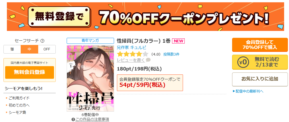Click the star rating icons
This screenshot has width=289, height=122.
133,54
